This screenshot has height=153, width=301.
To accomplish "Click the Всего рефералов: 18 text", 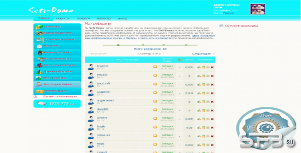I will point(150,49).
